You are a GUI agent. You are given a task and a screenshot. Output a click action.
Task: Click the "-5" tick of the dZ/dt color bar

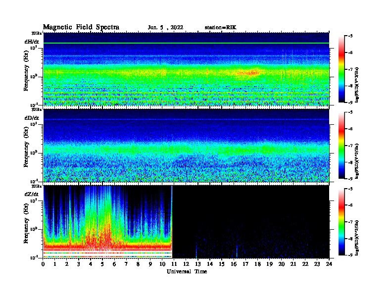[x=350, y=189]
